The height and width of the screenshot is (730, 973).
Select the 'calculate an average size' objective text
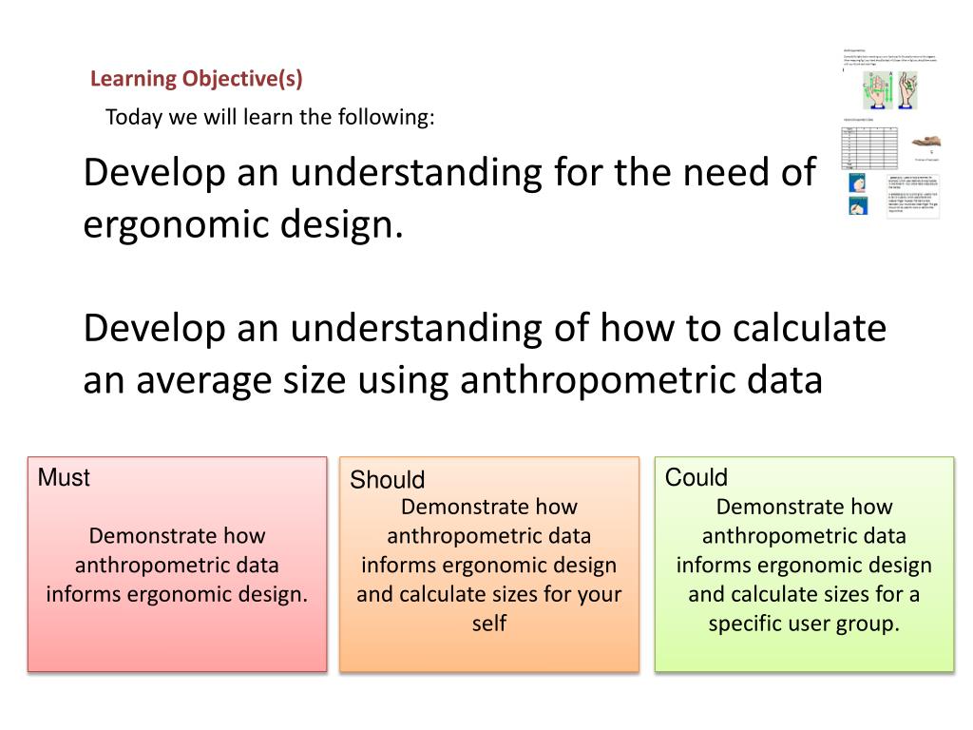(485, 354)
